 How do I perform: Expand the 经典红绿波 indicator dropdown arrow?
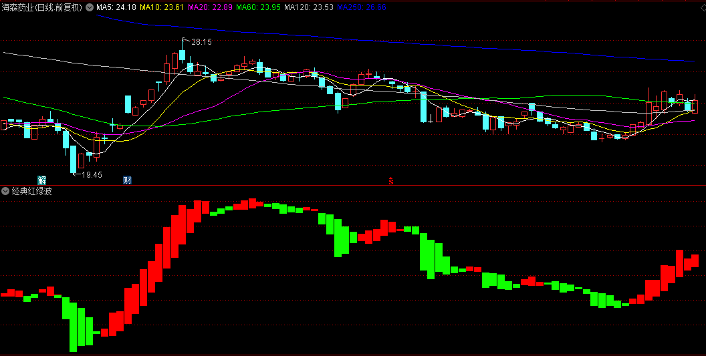pos(5,191)
